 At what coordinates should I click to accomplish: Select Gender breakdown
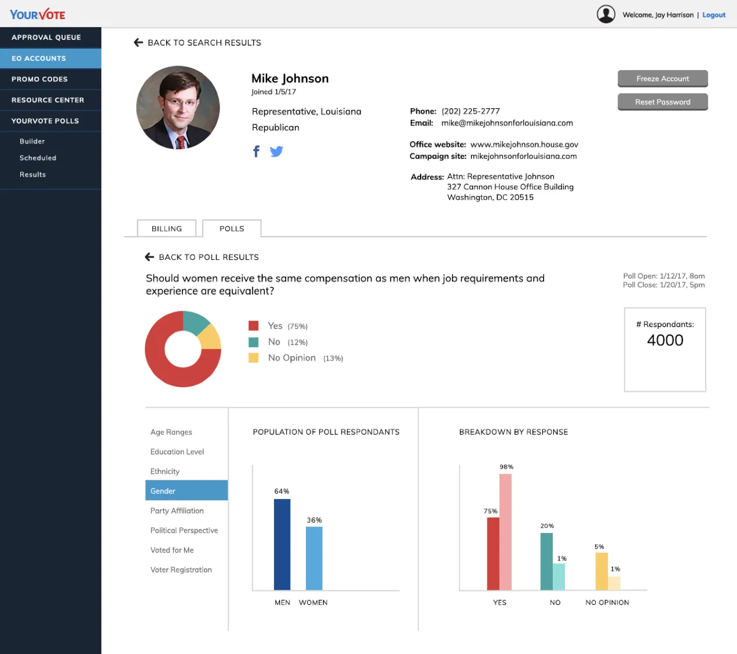pyautogui.click(x=187, y=491)
